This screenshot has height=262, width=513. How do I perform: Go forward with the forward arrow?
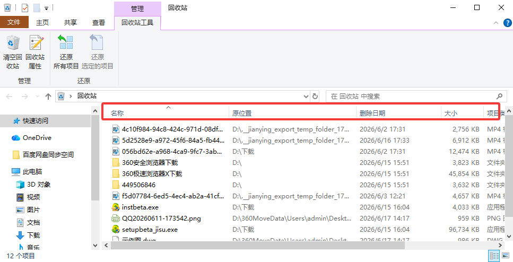point(24,96)
